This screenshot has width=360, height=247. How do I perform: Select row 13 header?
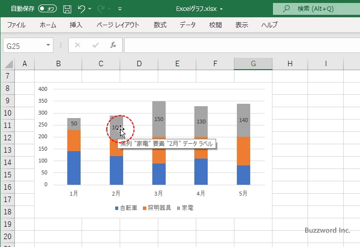coord(7,150)
